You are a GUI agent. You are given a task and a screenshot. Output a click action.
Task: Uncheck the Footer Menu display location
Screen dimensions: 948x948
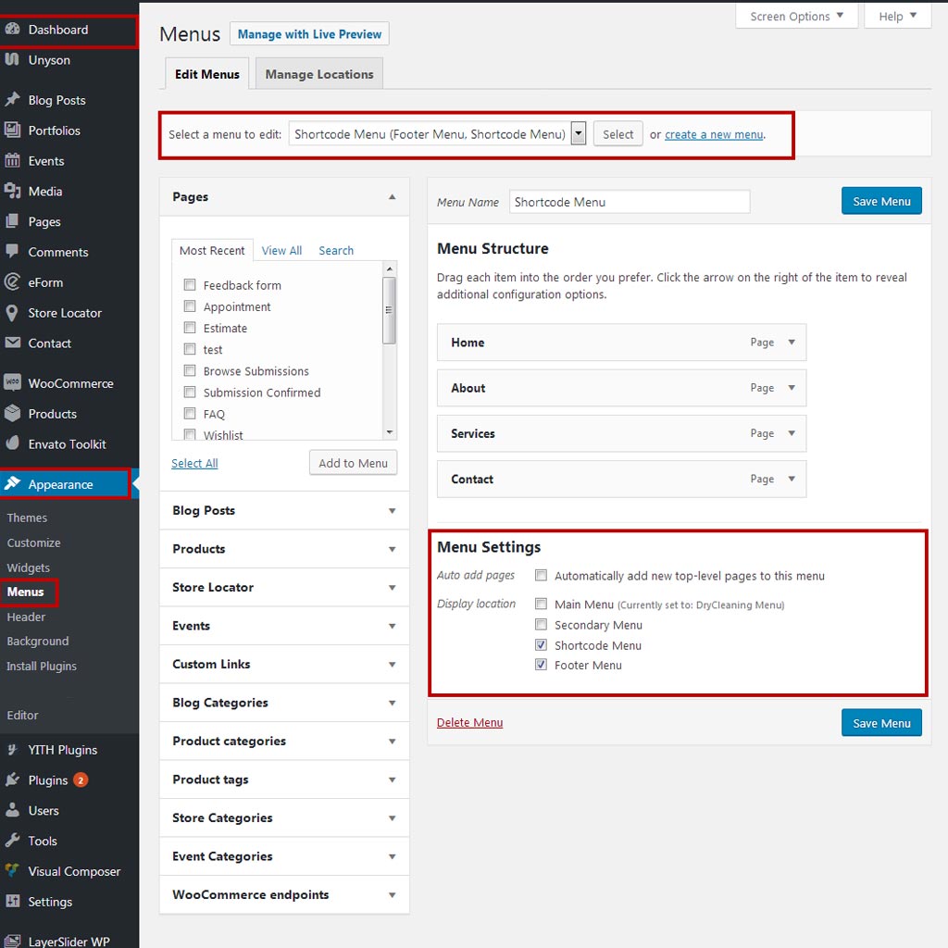(541, 664)
